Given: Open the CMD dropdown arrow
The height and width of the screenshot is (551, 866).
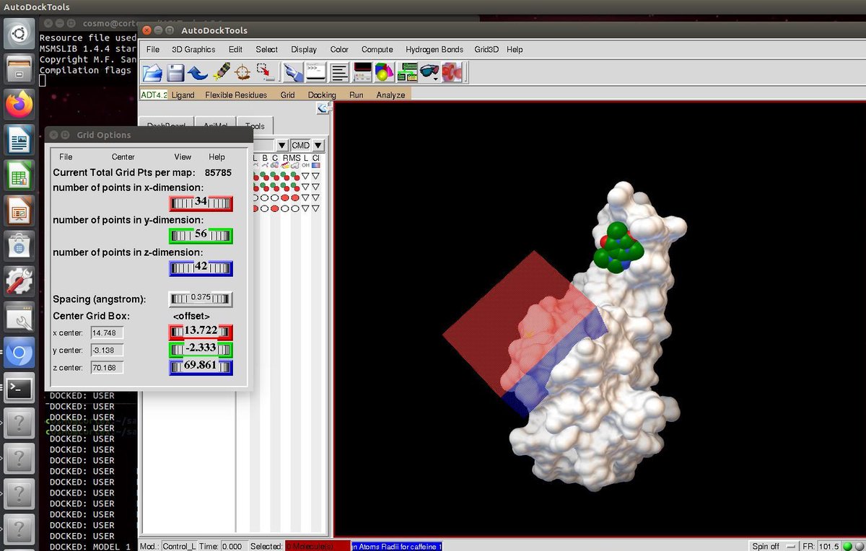Looking at the screenshot, I should coord(318,145).
